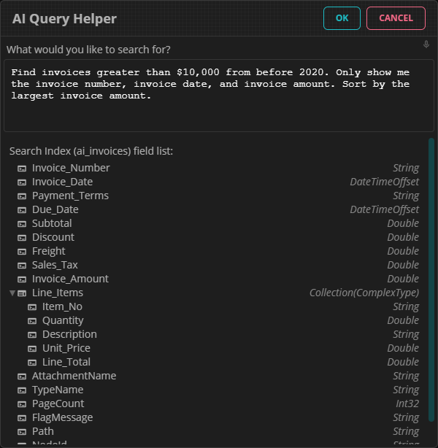Image resolution: width=438 pixels, height=448 pixels.
Task: Click the Item_No field icon
Action: click(x=32, y=307)
